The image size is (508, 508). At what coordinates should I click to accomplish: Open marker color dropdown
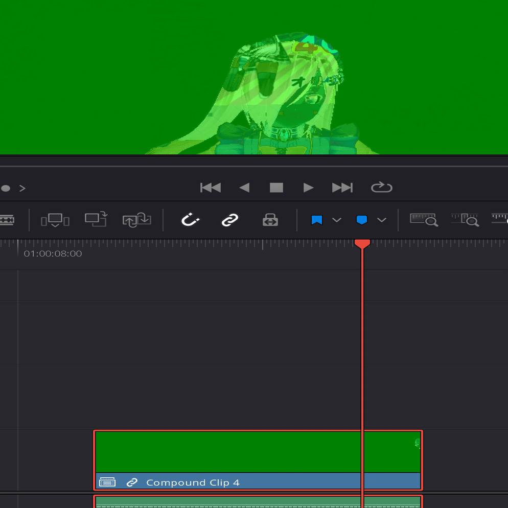coord(382,220)
